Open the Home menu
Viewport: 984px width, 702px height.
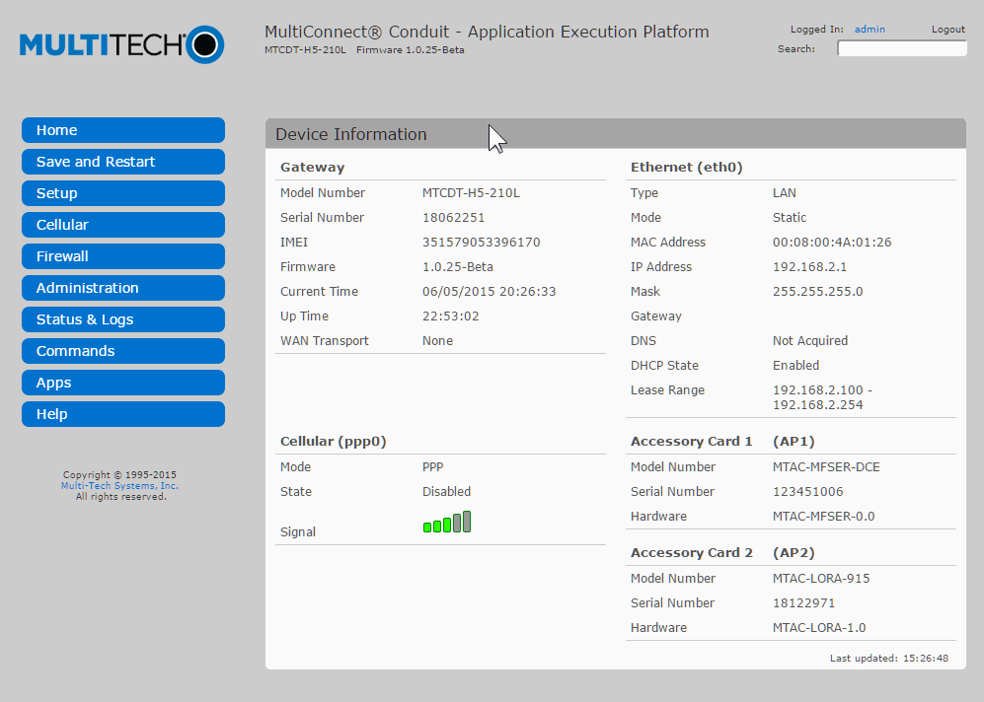[123, 130]
